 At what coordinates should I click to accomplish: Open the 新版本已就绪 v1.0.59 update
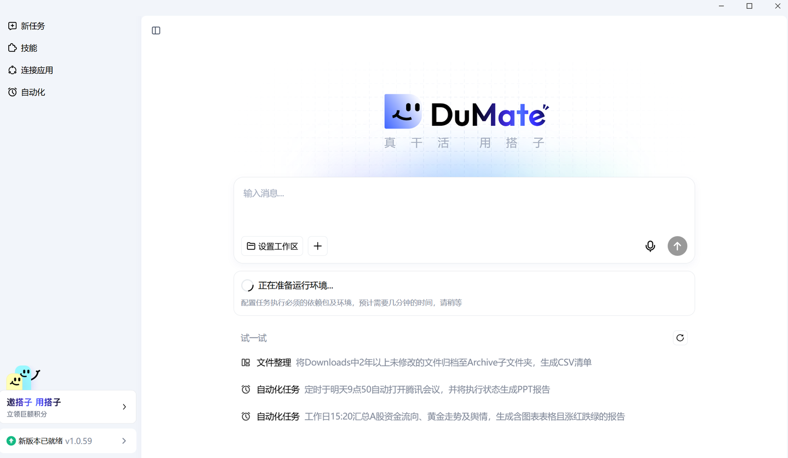[x=68, y=441]
